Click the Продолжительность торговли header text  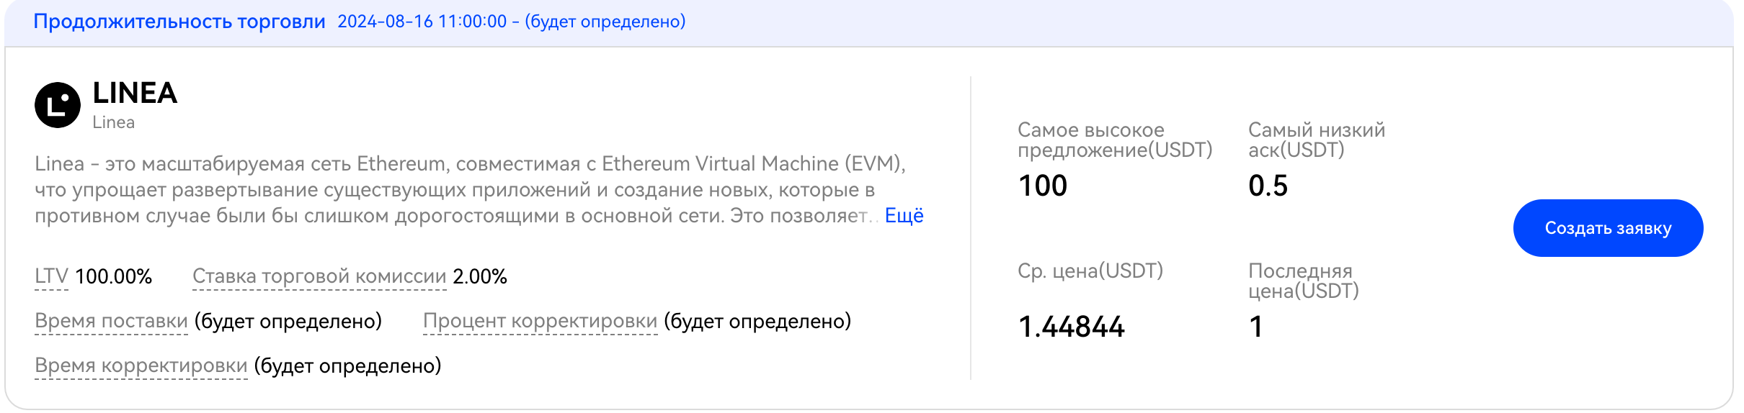tap(179, 22)
